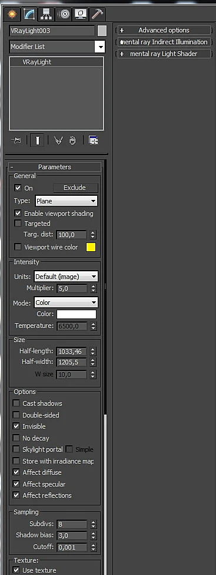Enable the Cast shadows checkbox

pos(16,403)
